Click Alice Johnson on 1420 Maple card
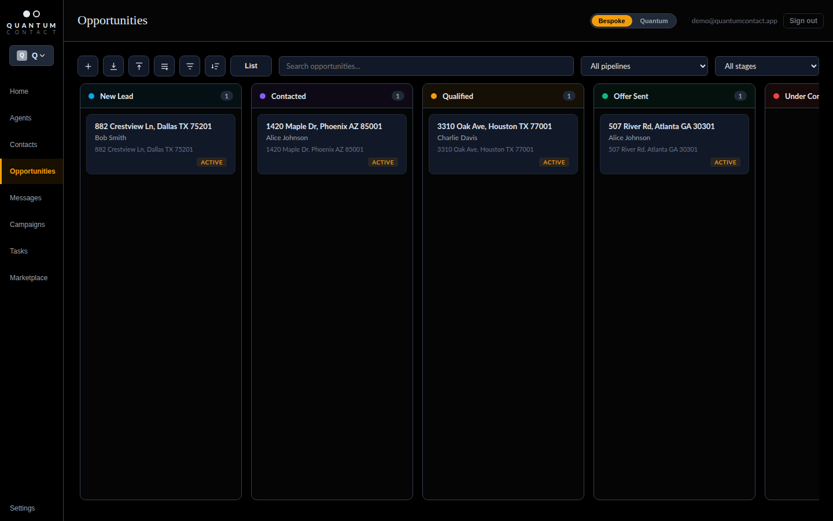Viewport: 833px width, 521px height. tap(287, 138)
